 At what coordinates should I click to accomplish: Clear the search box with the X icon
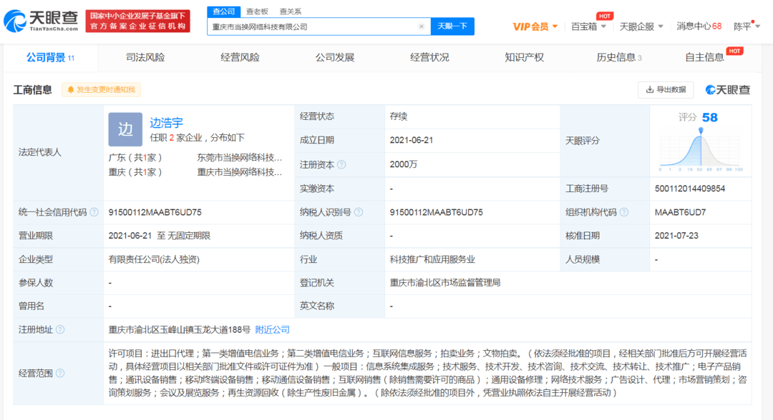coord(422,26)
